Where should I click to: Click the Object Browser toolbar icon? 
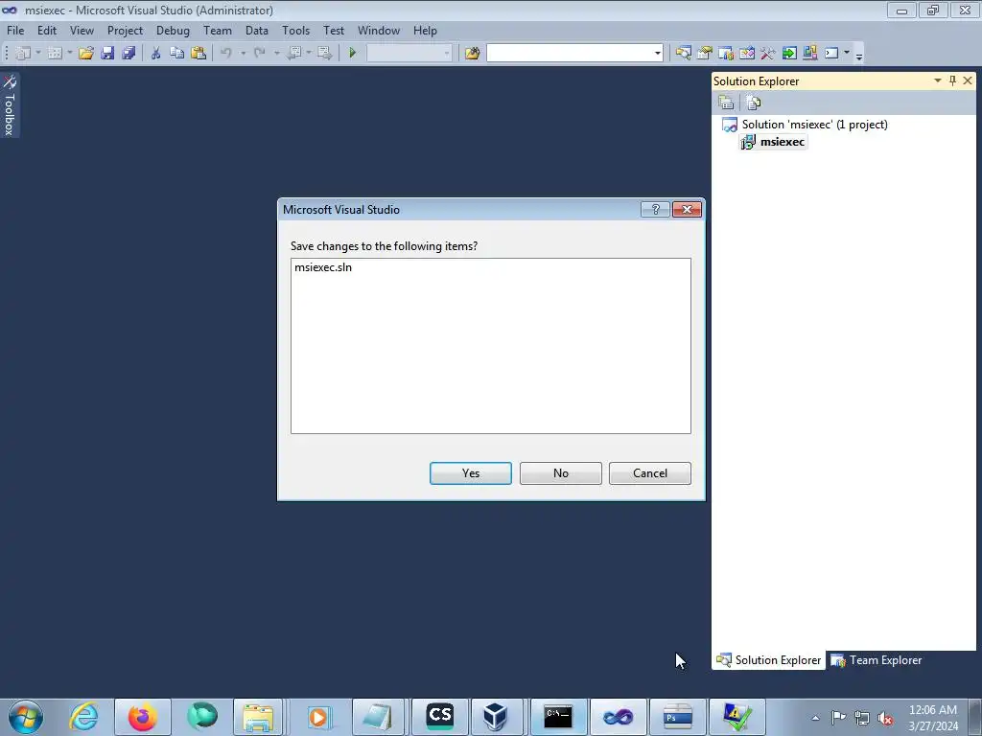[x=747, y=54]
